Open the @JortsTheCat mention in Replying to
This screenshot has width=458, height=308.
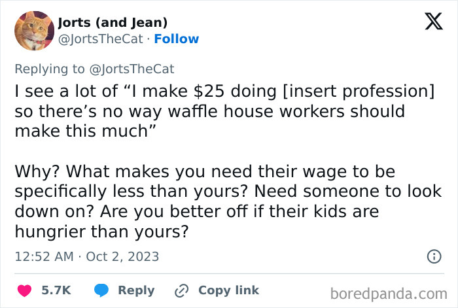[x=132, y=69]
